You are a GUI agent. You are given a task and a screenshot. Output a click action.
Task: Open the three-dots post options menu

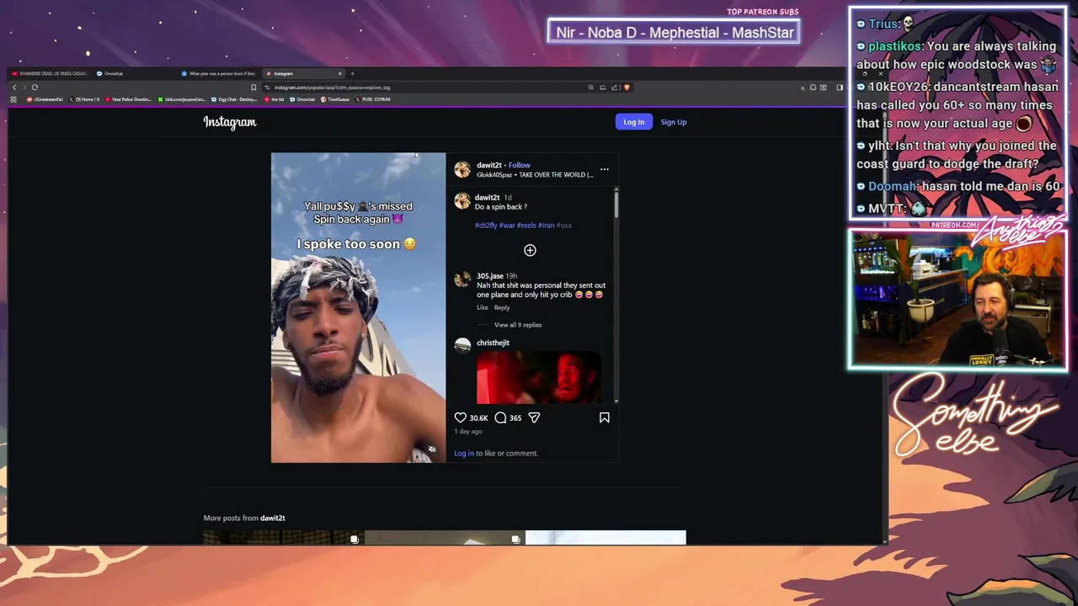[604, 169]
